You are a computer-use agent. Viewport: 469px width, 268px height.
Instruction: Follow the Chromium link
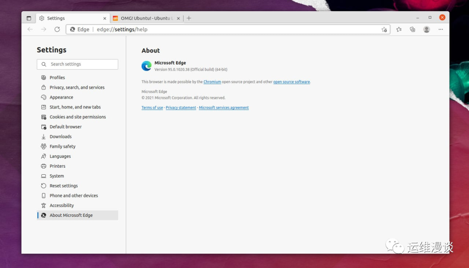212,82
